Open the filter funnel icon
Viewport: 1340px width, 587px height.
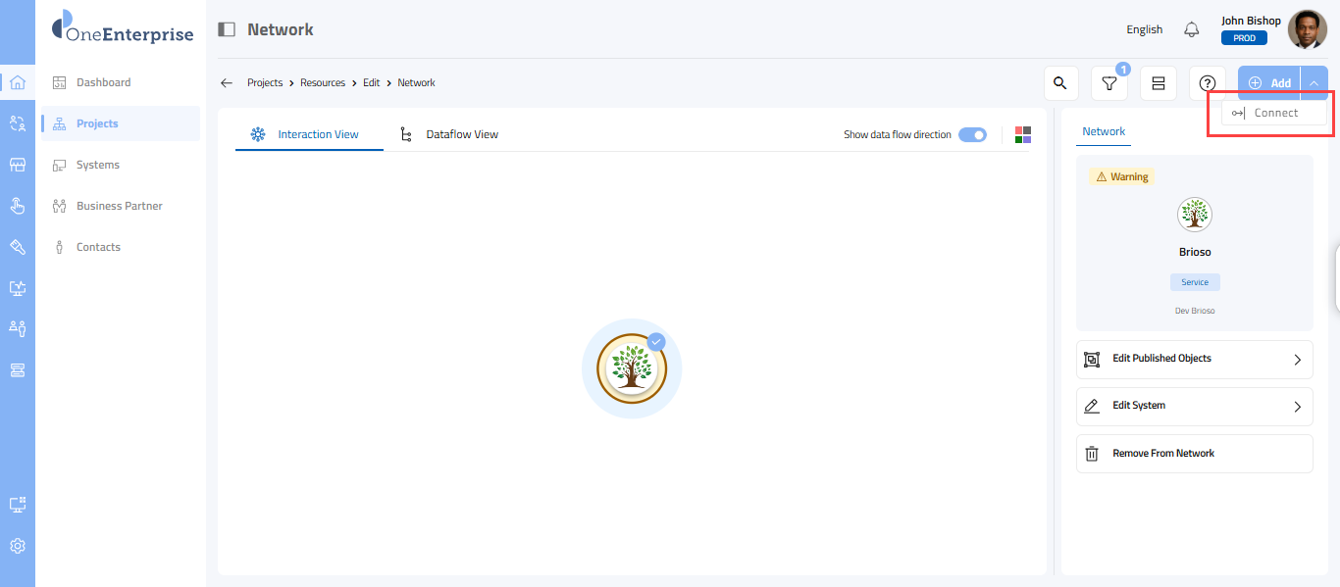pyautogui.click(x=1109, y=83)
